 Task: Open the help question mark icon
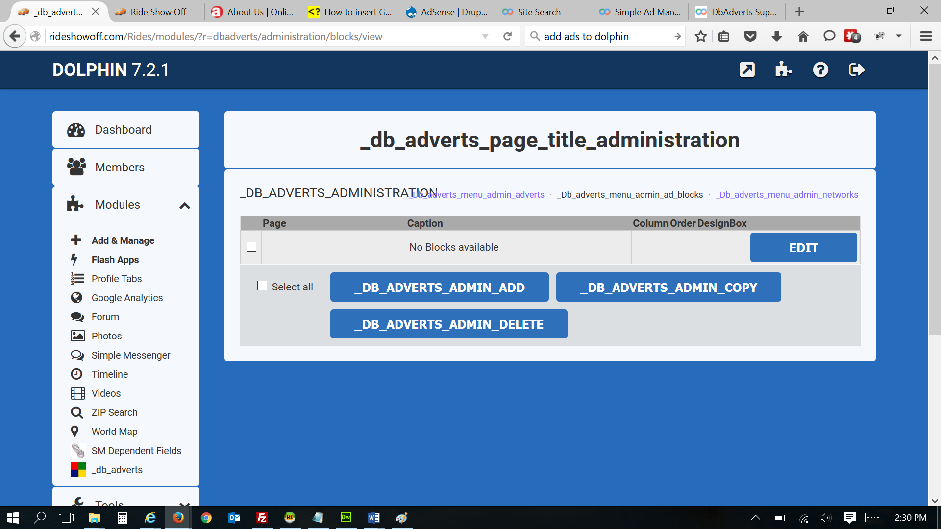[820, 70]
